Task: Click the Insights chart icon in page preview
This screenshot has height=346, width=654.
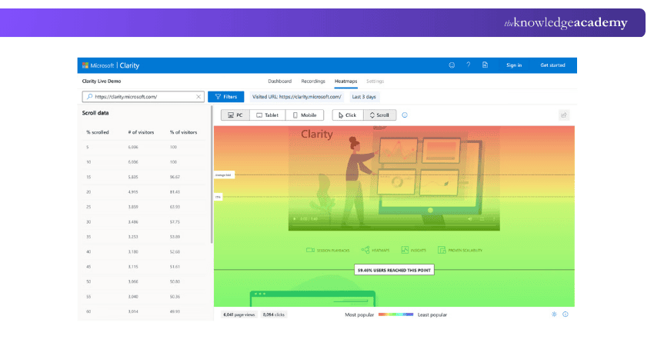Action: (x=405, y=250)
